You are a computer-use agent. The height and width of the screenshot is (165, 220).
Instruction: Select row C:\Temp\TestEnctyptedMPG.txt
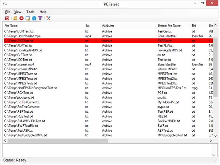pos(108,135)
